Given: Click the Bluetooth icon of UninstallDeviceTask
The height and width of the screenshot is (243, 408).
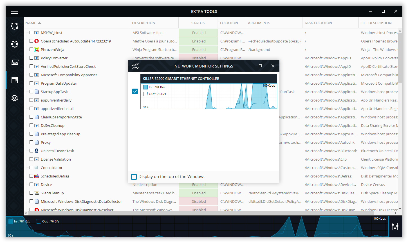Looking at the screenshot, I should click(37, 151).
